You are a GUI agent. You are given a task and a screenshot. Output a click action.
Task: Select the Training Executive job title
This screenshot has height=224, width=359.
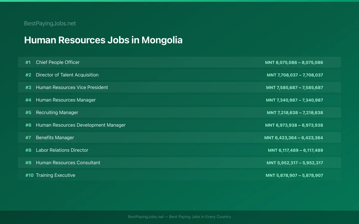(55, 175)
